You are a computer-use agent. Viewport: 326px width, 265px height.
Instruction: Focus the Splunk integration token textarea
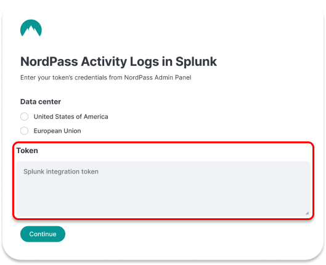click(x=163, y=189)
